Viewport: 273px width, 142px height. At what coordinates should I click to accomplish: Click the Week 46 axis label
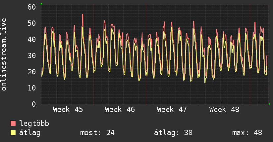120,110
